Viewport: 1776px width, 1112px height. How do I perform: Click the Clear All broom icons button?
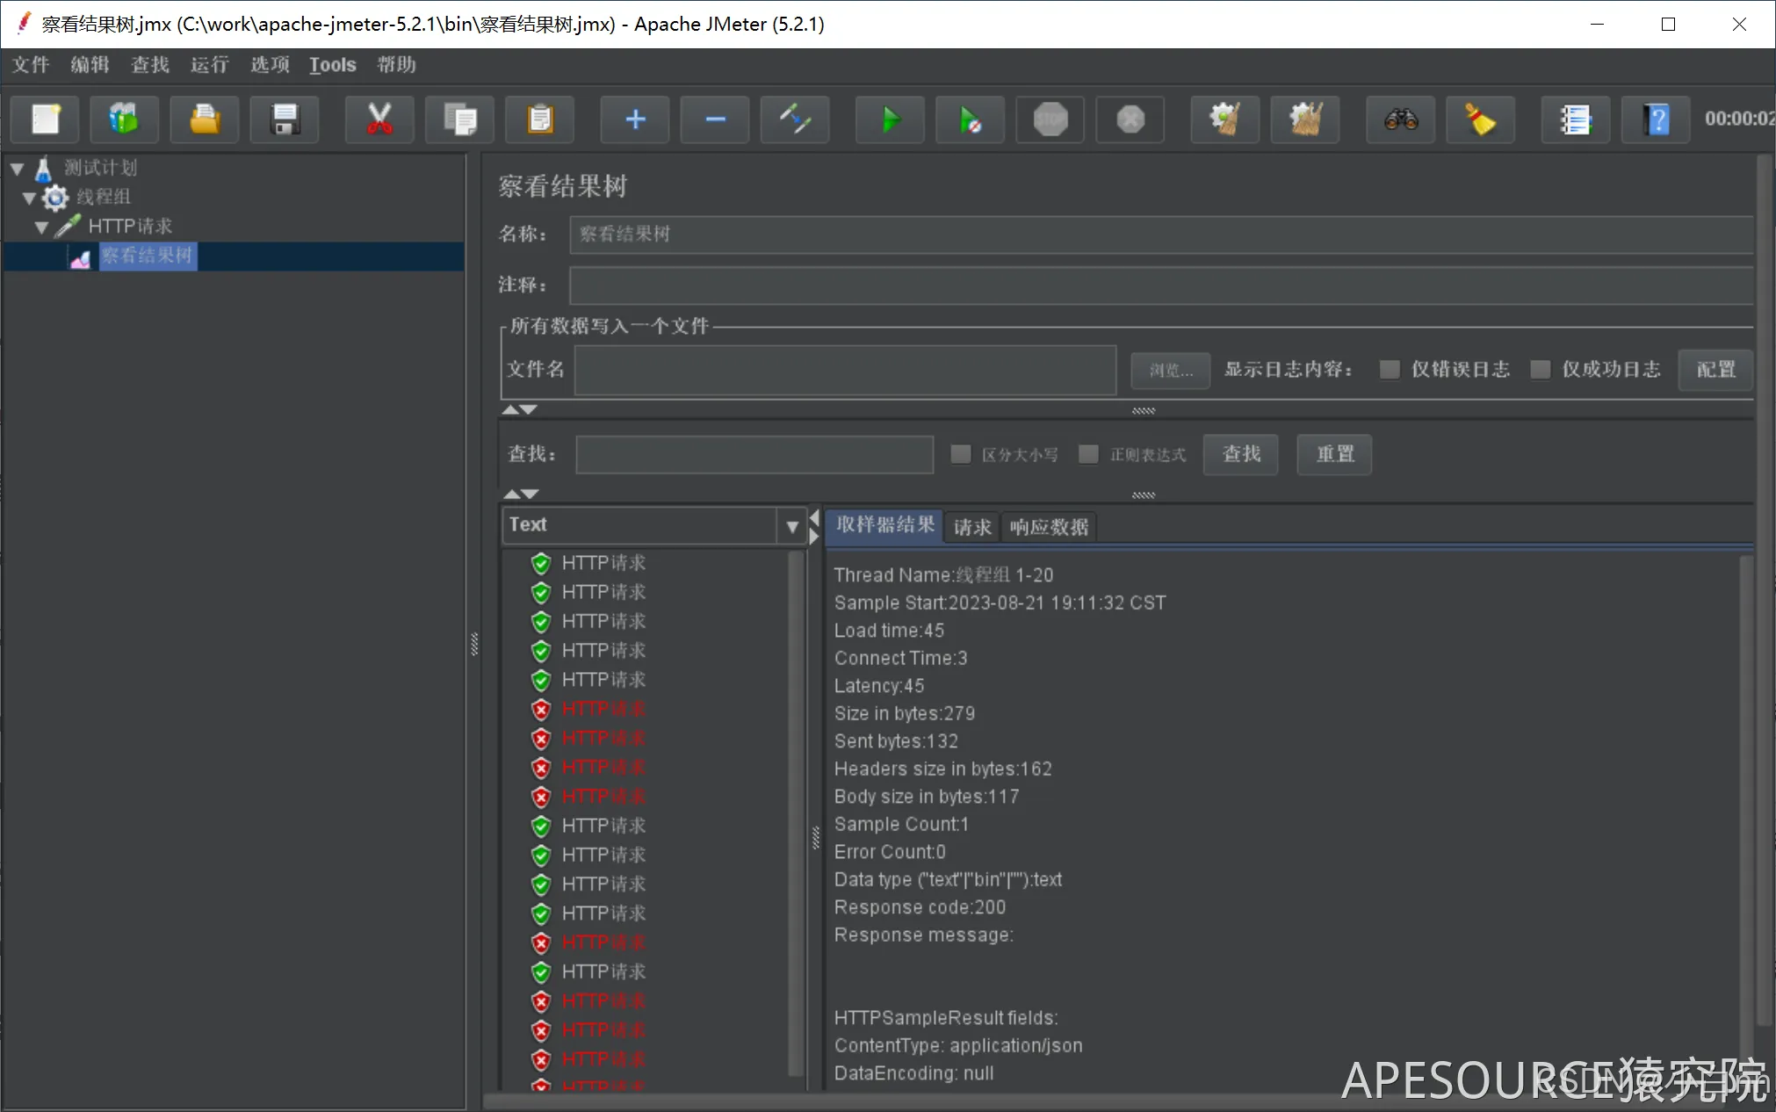click(1305, 119)
